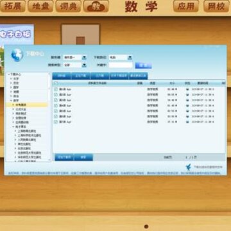This screenshot has width=231, height=231.
Task: Select 北京出版社 in the tree
Action: pyautogui.click(x=24, y=148)
